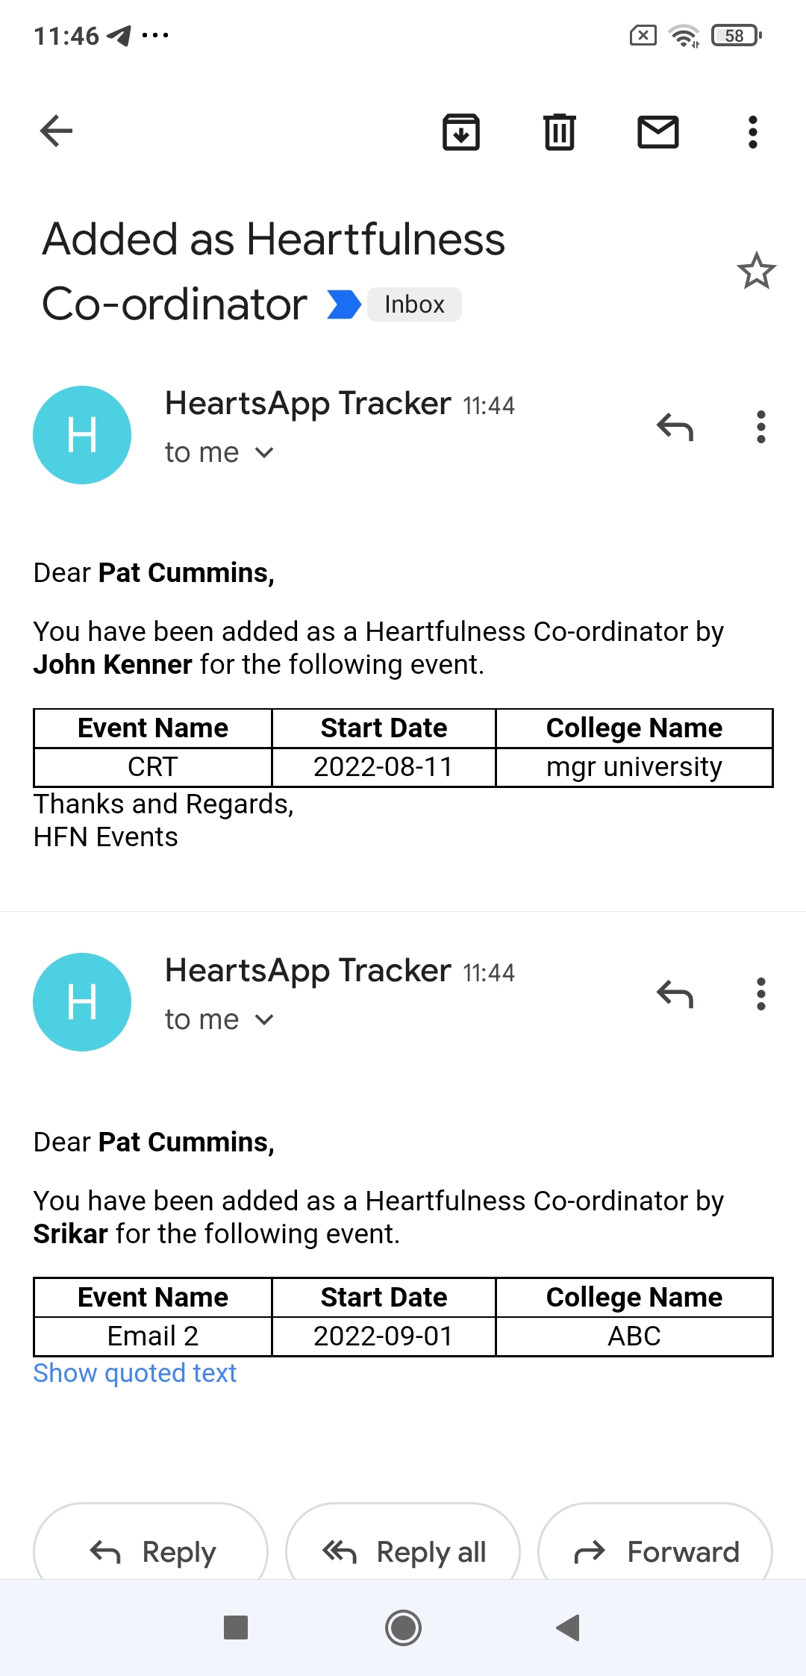Star this conversation

[x=756, y=270]
